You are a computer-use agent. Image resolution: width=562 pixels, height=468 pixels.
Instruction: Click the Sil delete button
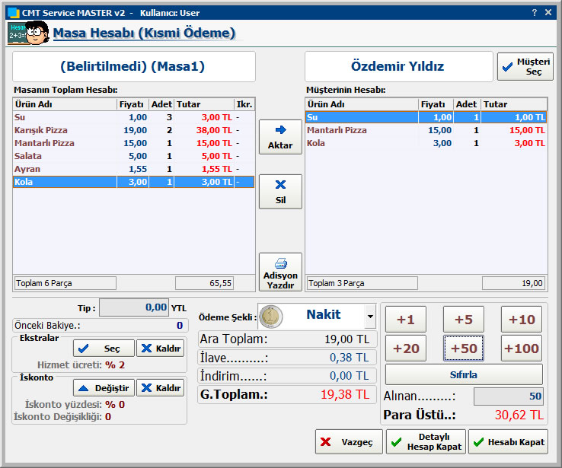[280, 191]
